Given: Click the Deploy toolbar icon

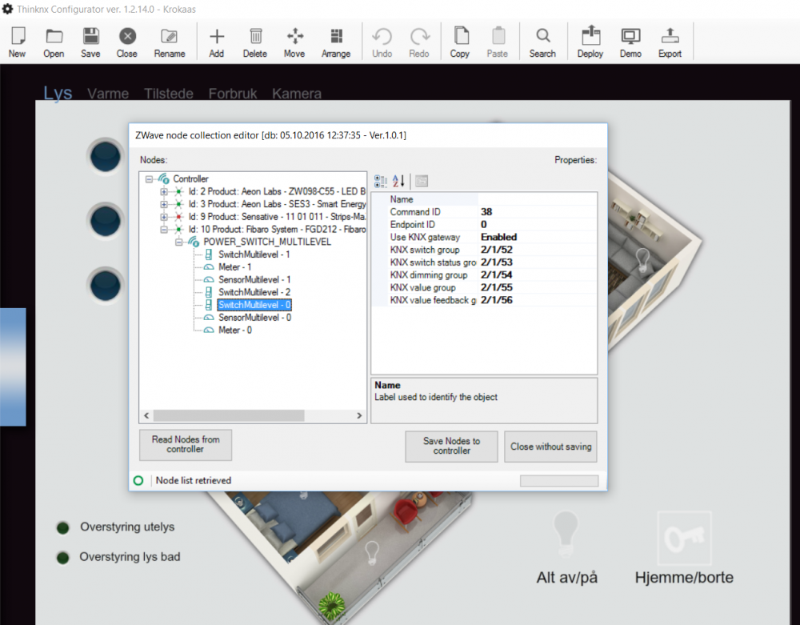Looking at the screenshot, I should coord(590,37).
